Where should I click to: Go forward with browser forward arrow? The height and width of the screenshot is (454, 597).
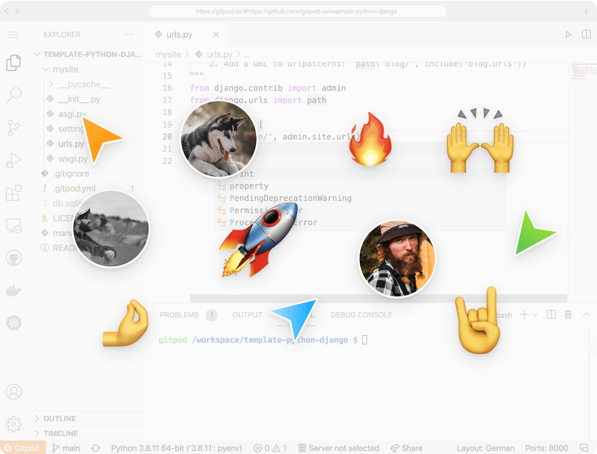coord(17,11)
